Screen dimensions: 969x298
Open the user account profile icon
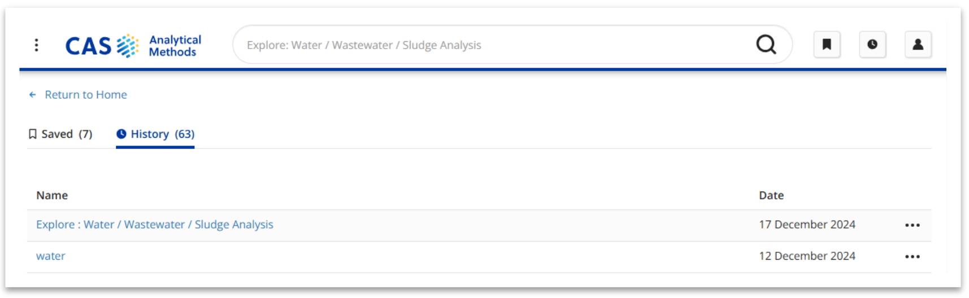pos(918,45)
